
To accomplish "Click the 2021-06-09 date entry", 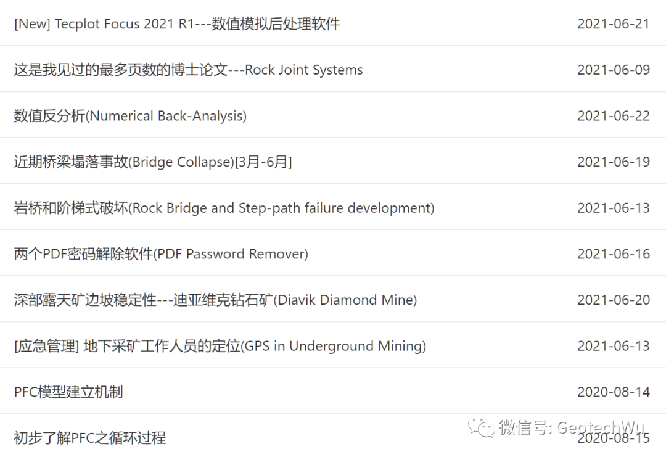I will click(x=614, y=70).
